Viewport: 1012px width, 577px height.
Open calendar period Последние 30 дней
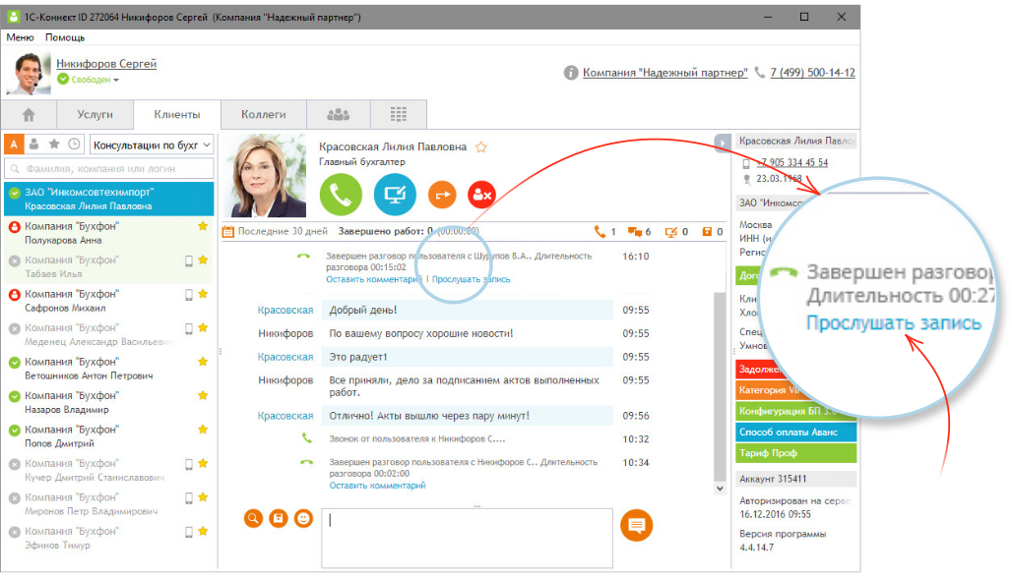point(276,231)
